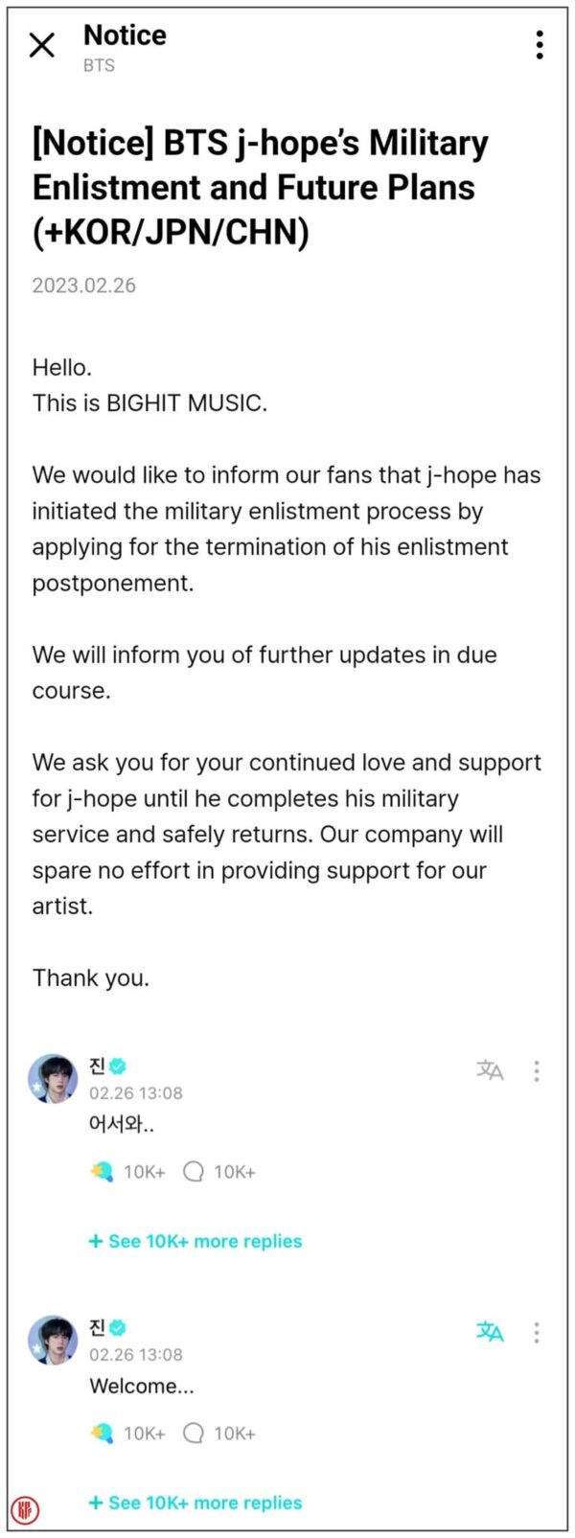The image size is (575, 1538).
Task: Open the notice title about j-hope's enlistment
Action: [259, 187]
